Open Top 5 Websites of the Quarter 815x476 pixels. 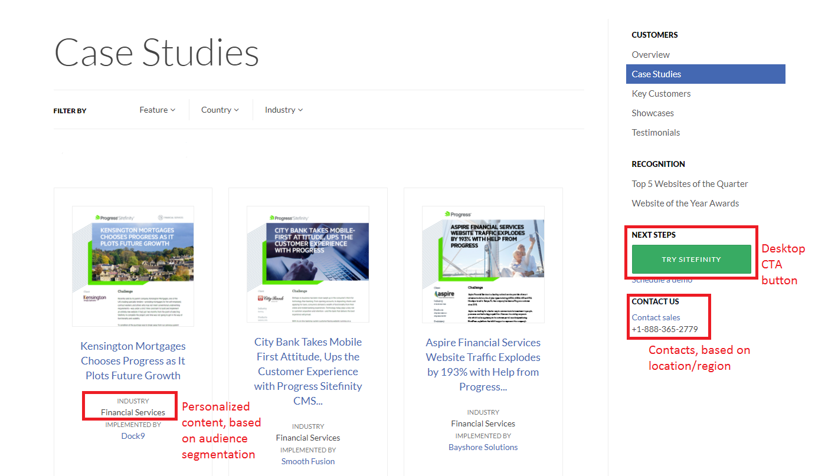click(689, 183)
